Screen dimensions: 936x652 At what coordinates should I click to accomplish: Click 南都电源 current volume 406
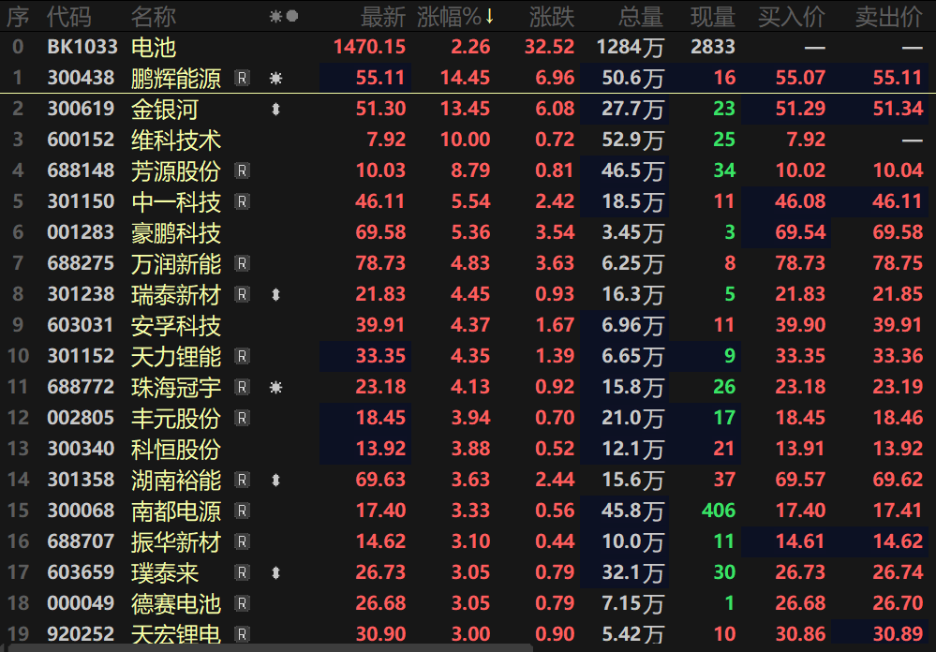pos(718,511)
